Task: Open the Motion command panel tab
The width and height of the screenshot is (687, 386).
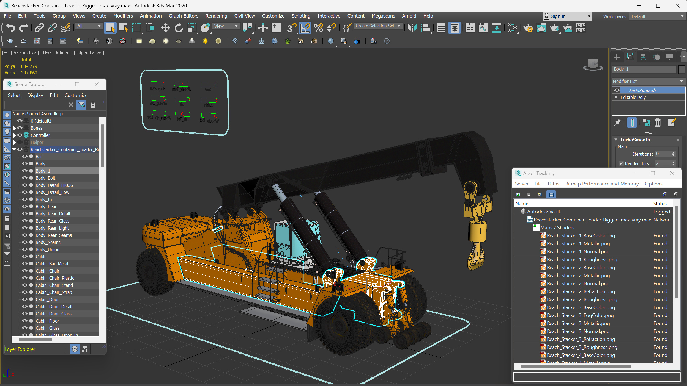Action: [656, 57]
